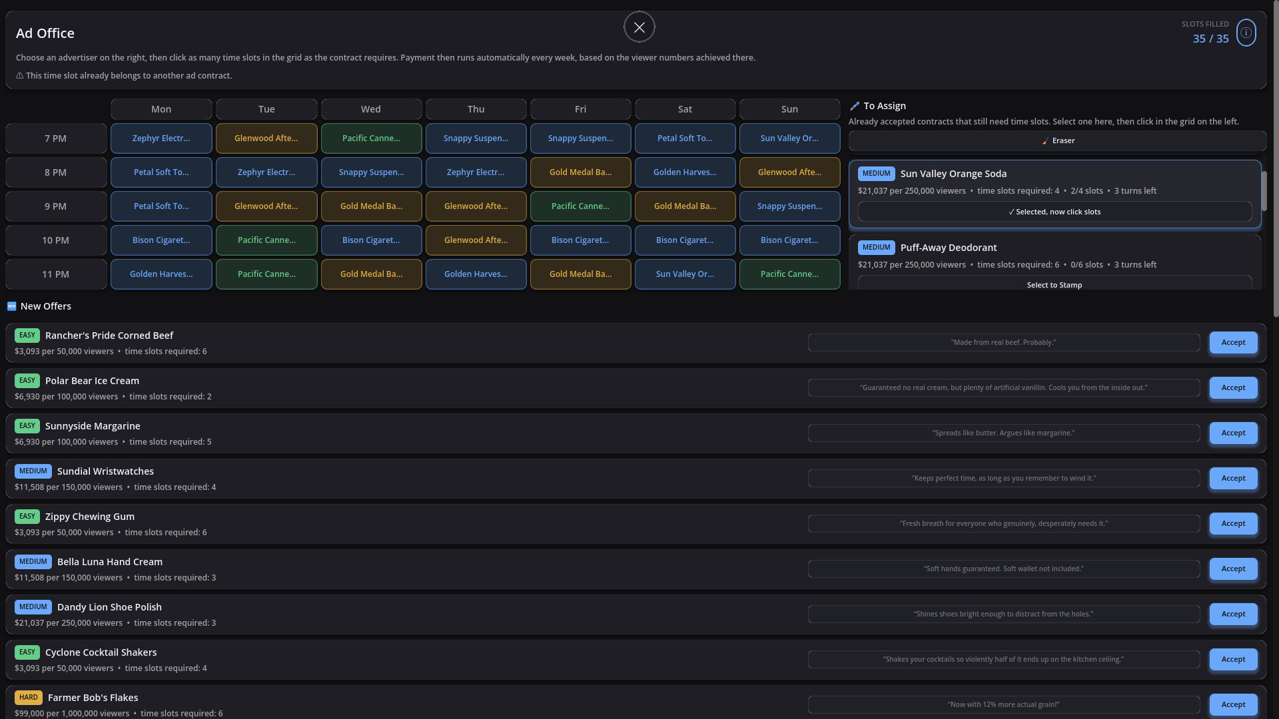Click the Sundial Wristwatches slogan field
1279x719 pixels.
pyautogui.click(x=1003, y=478)
